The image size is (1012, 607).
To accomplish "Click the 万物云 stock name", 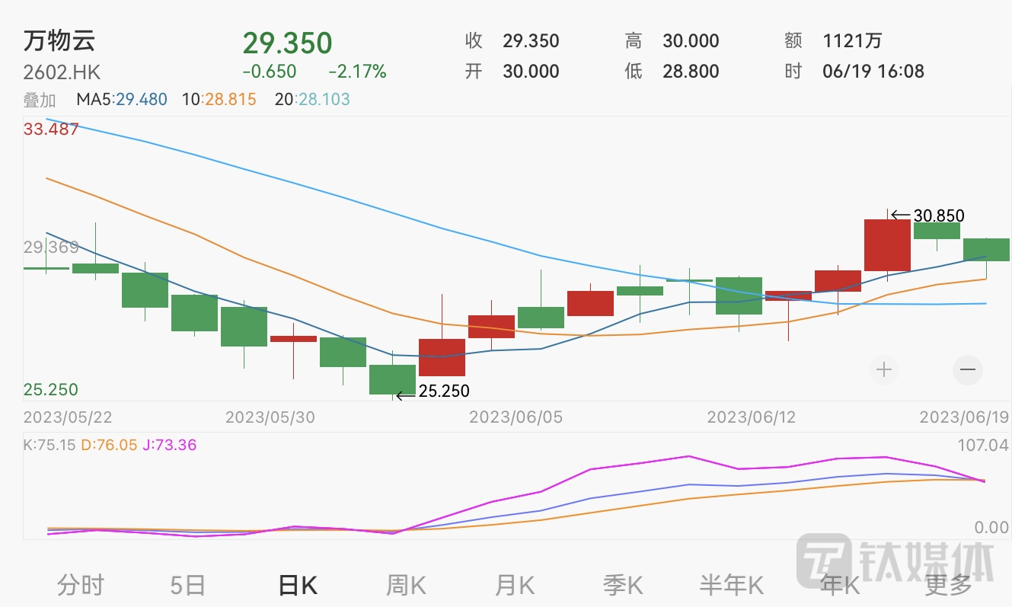I will pyautogui.click(x=59, y=41).
